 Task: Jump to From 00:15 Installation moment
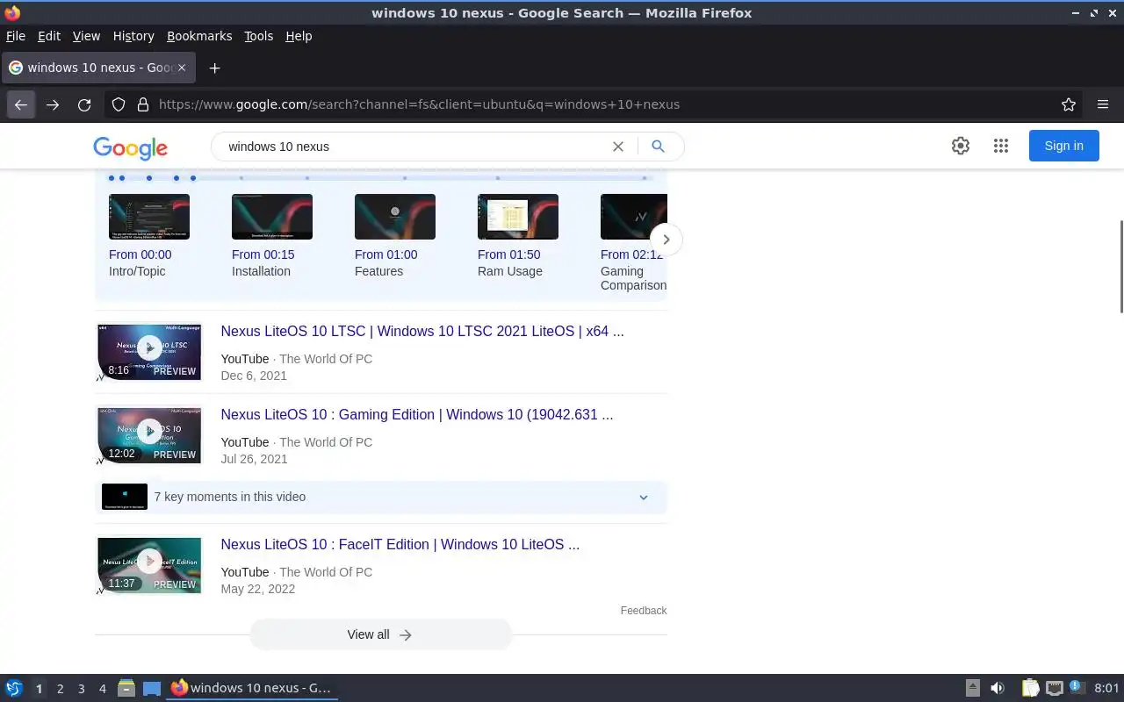pos(263,262)
